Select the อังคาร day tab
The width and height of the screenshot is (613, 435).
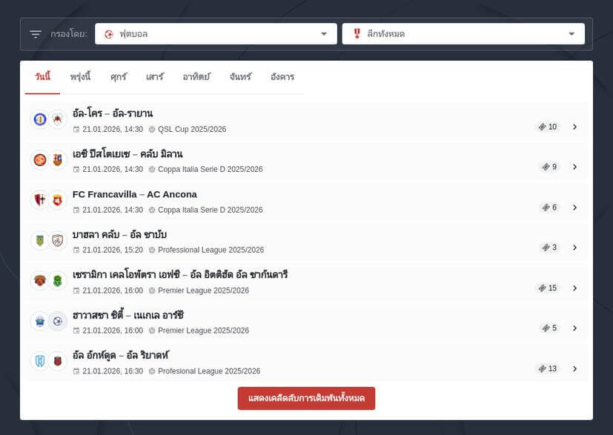click(282, 77)
